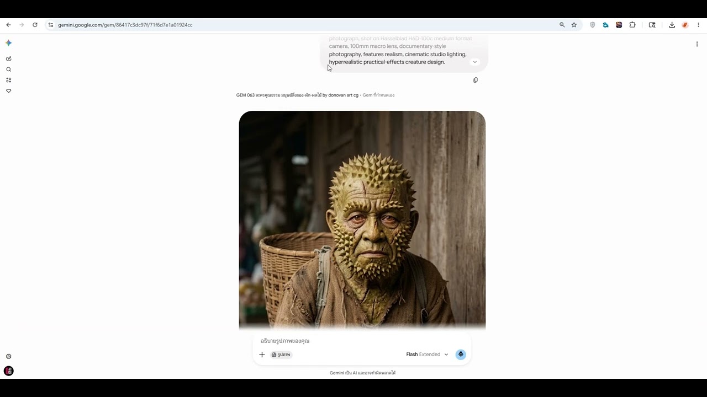The image size is (707, 397).
Task: Copy the prompt with the copy icon
Action: (x=476, y=80)
